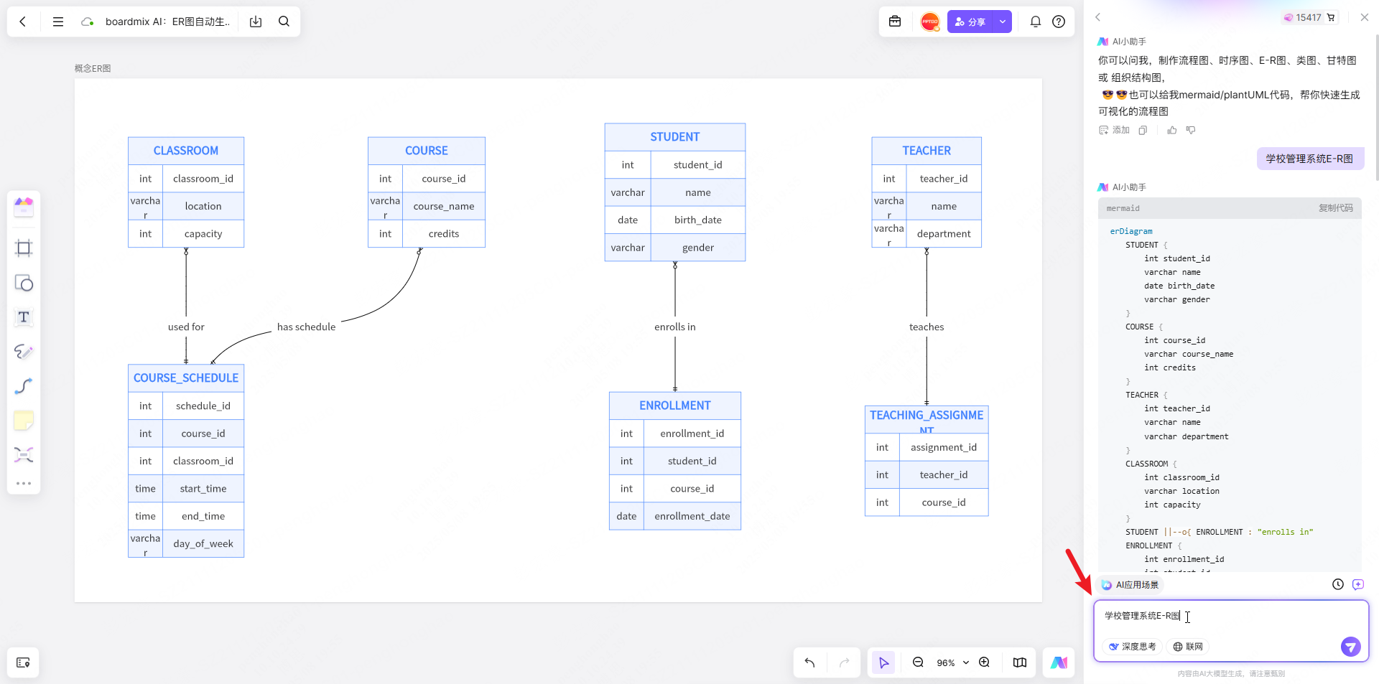Screen dimensions: 1379x684
Task: Open the zoom percentage dropdown
Action: [x=952, y=662]
